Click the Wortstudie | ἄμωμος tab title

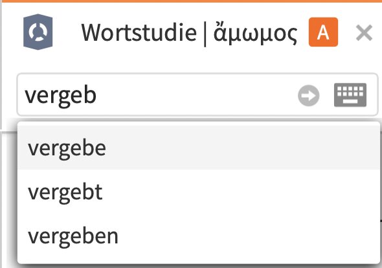click(x=189, y=32)
